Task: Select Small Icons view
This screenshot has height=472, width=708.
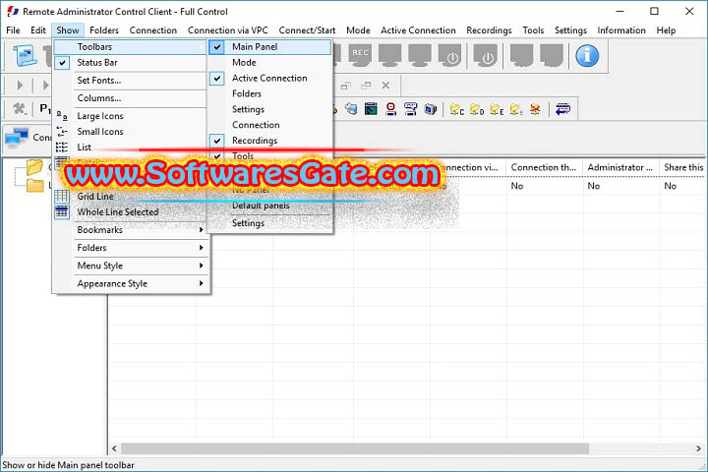Action: (130, 132)
